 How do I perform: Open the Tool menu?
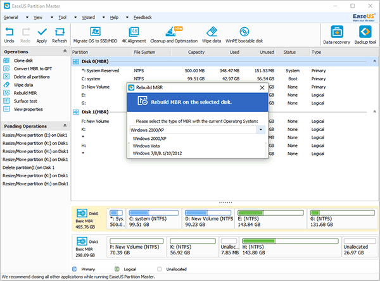click(x=62, y=18)
